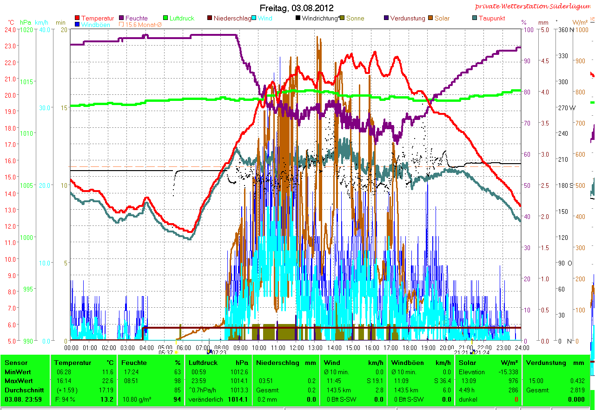Click the red Temperatur legend square
The width and height of the screenshot is (595, 410).
click(77, 19)
